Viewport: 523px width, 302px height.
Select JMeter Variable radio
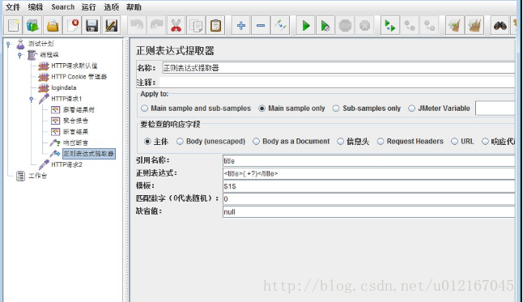(x=411, y=108)
